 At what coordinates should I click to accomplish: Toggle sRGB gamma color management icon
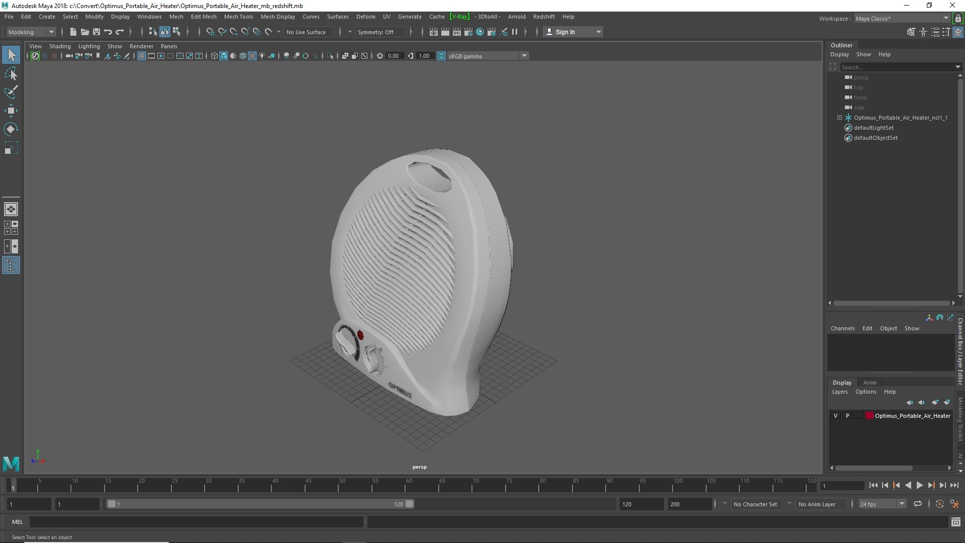pos(441,56)
